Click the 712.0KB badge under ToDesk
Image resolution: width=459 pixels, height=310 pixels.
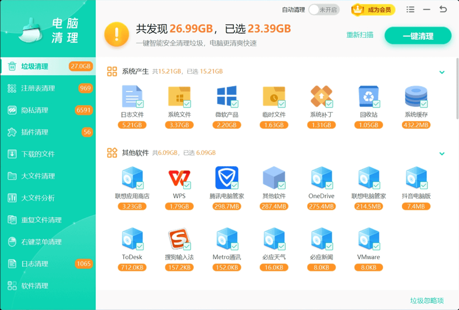pyautogui.click(x=132, y=267)
